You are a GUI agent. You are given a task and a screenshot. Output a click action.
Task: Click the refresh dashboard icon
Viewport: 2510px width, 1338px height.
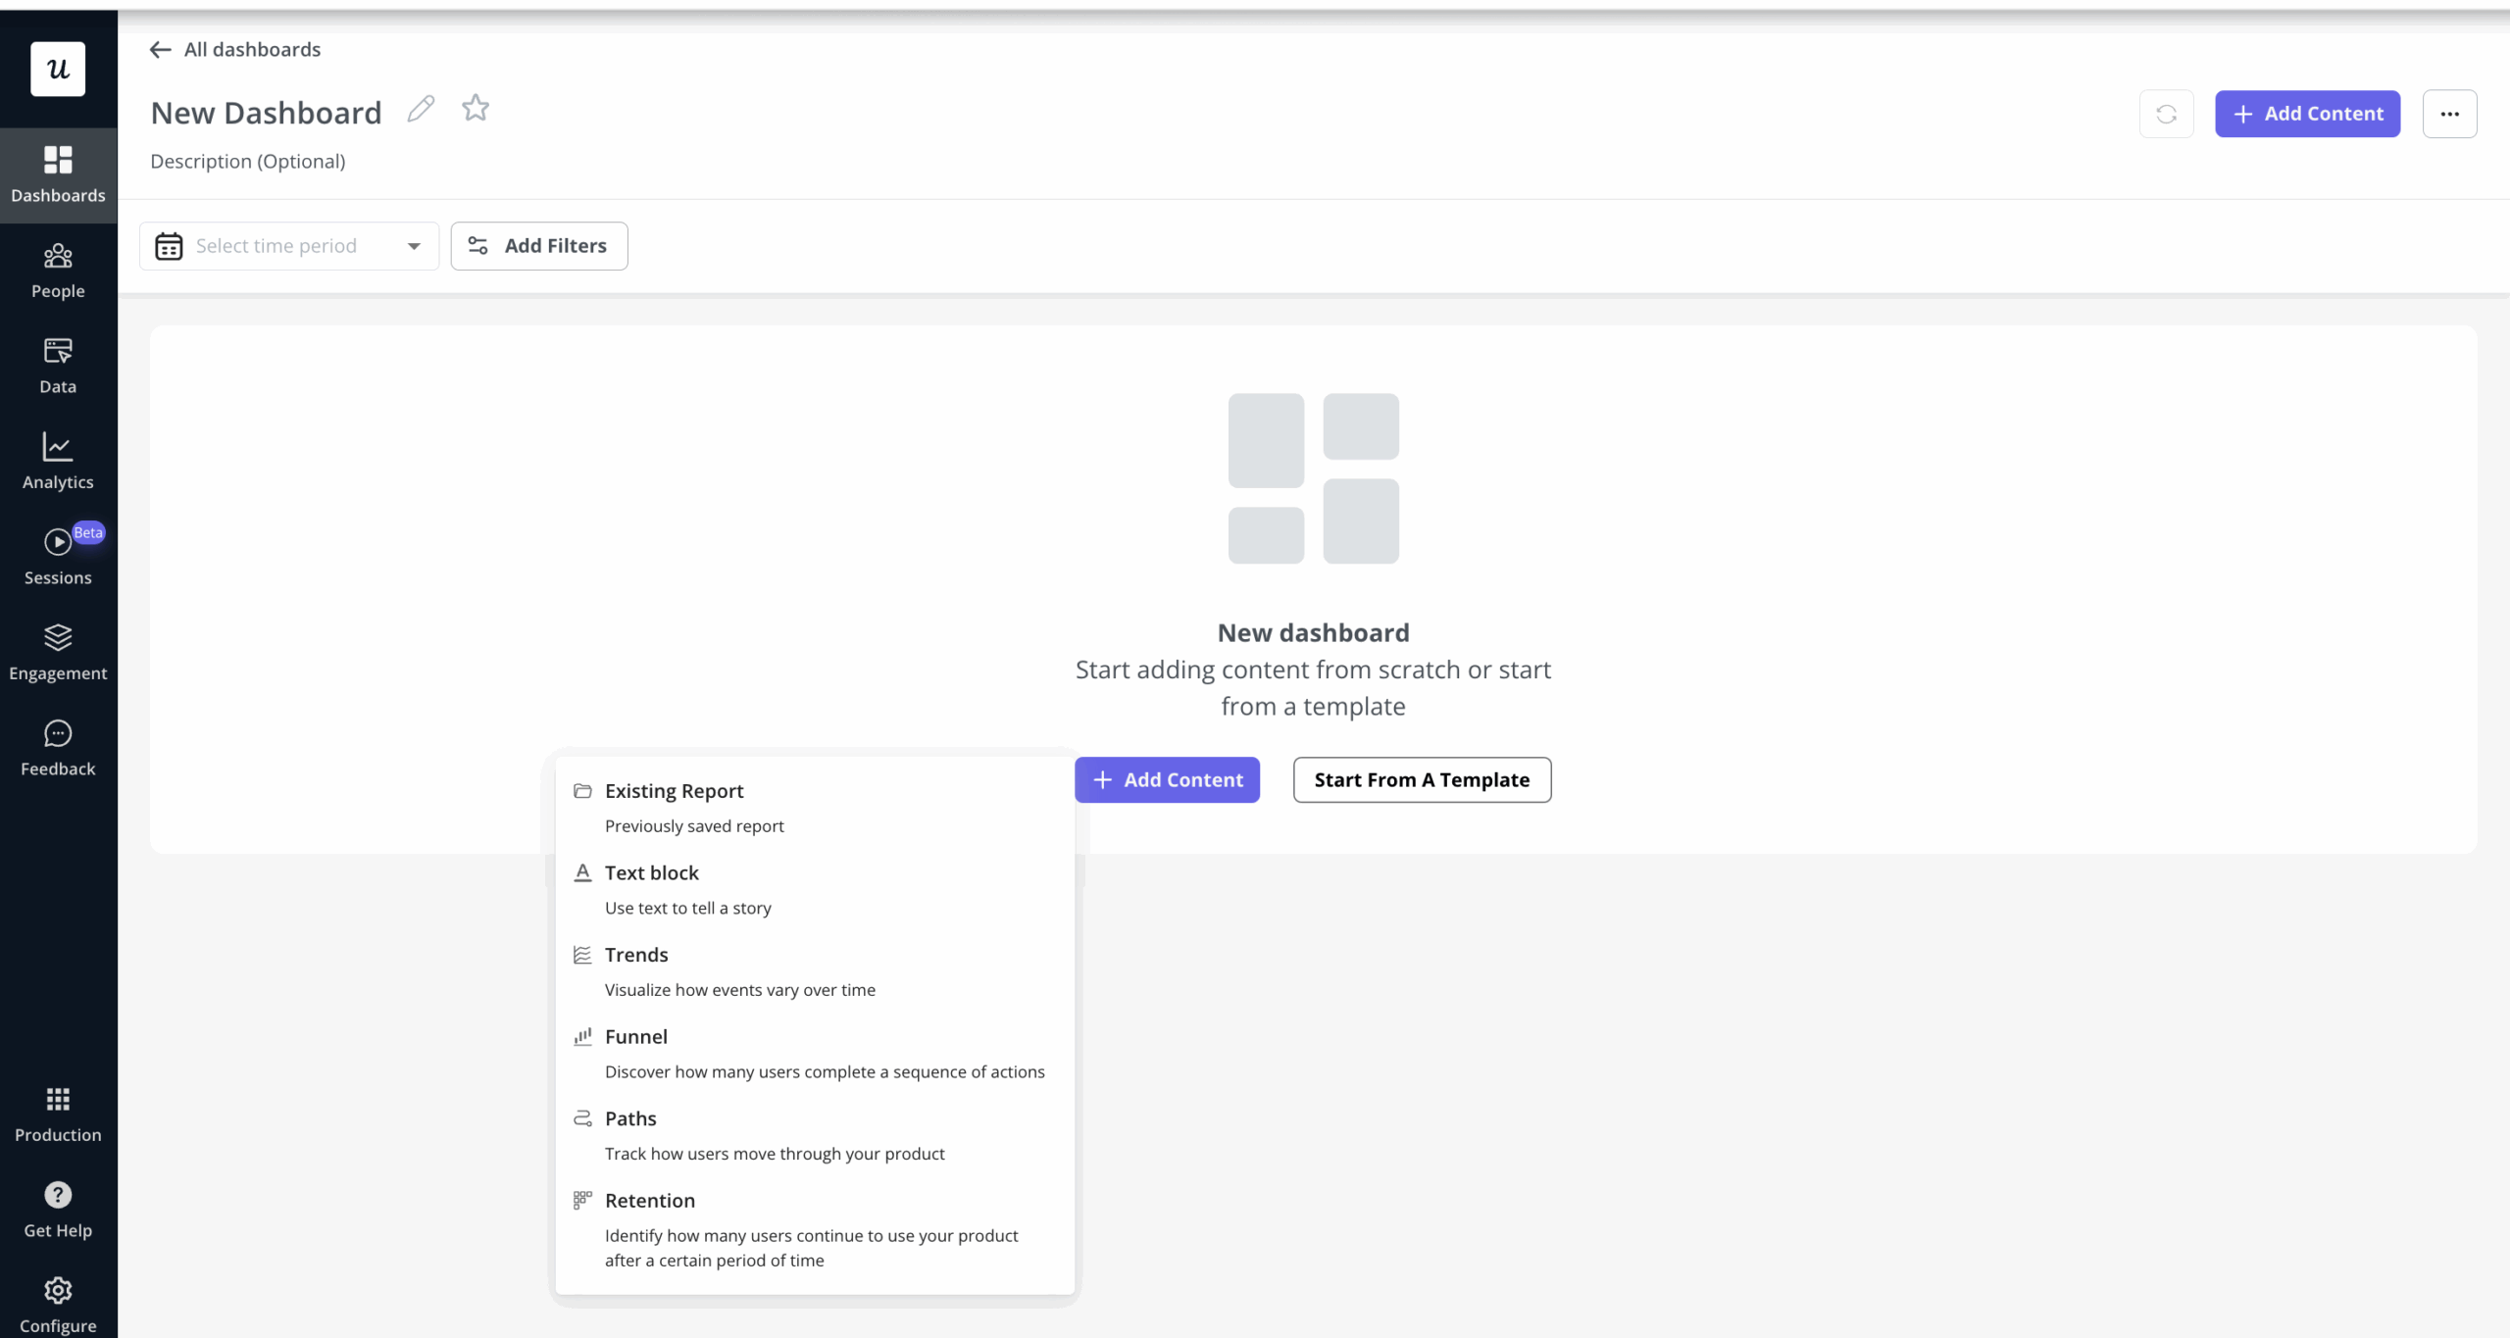coord(2166,114)
